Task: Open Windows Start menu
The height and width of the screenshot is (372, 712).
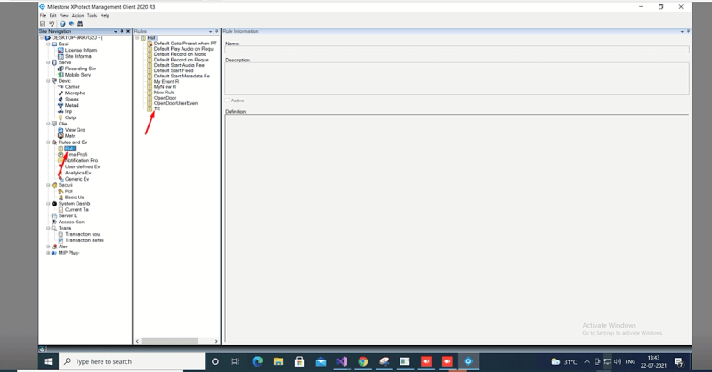Action: coord(48,361)
